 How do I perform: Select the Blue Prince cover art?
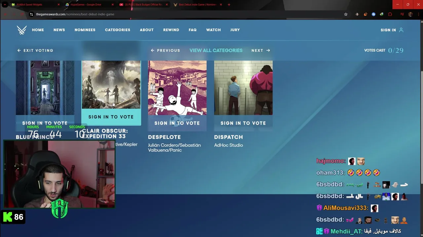click(x=45, y=88)
